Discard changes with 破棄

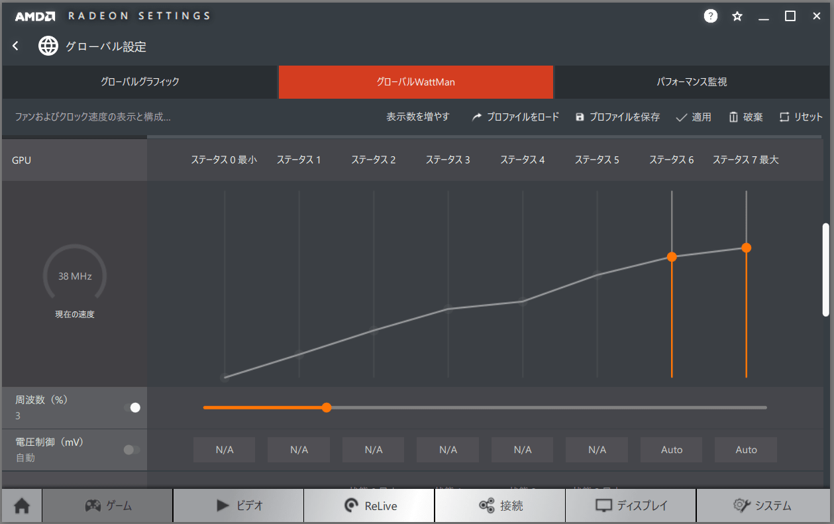[746, 117]
